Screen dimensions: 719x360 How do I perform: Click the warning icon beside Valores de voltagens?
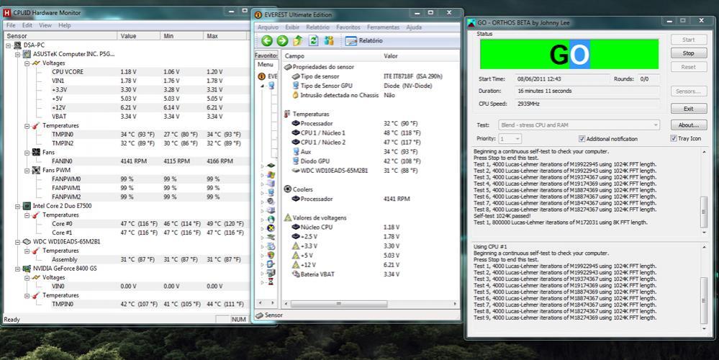pyautogui.click(x=288, y=217)
